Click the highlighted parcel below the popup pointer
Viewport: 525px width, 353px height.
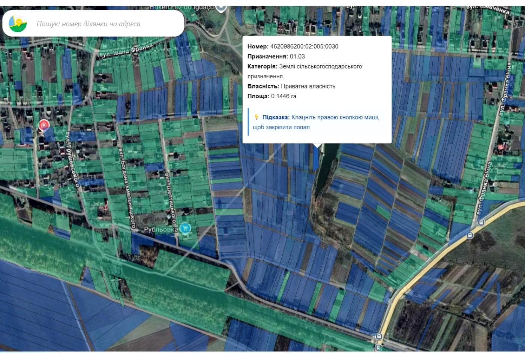pos(316,157)
